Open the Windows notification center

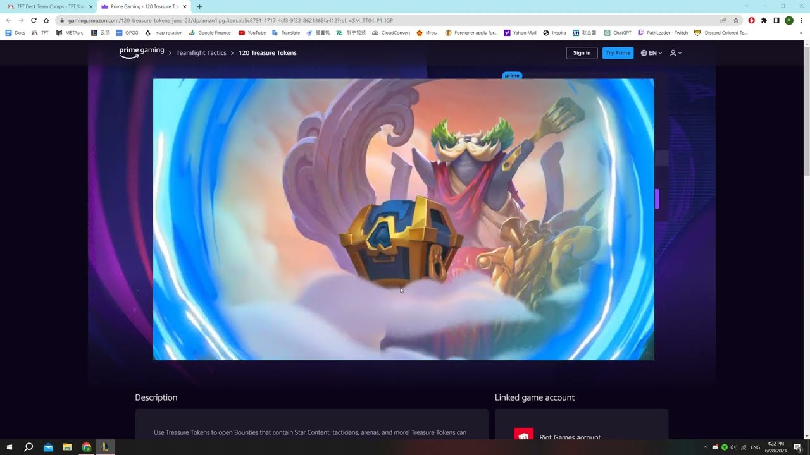tap(798, 447)
